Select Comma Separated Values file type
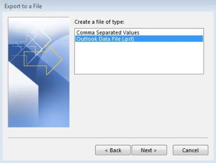This screenshot has height=163, width=216. pos(108,33)
